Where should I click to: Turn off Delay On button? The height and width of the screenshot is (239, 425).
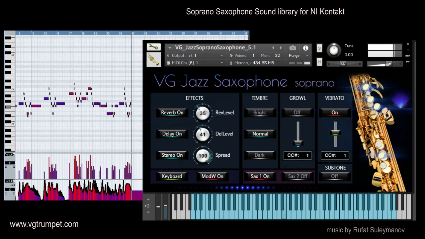[x=172, y=134]
